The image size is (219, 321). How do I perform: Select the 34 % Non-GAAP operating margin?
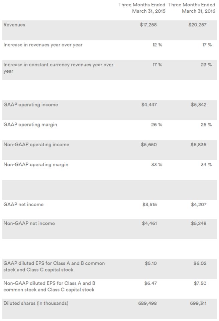coord(206,165)
